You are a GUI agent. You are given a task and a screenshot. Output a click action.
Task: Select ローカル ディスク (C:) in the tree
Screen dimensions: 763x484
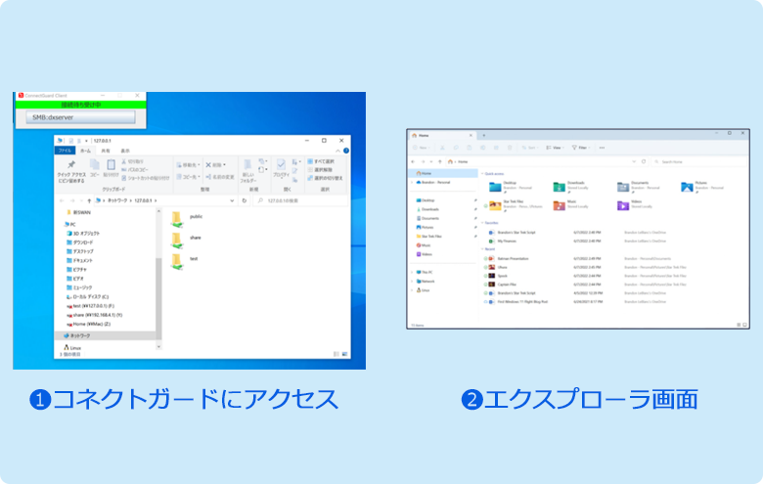tap(87, 296)
